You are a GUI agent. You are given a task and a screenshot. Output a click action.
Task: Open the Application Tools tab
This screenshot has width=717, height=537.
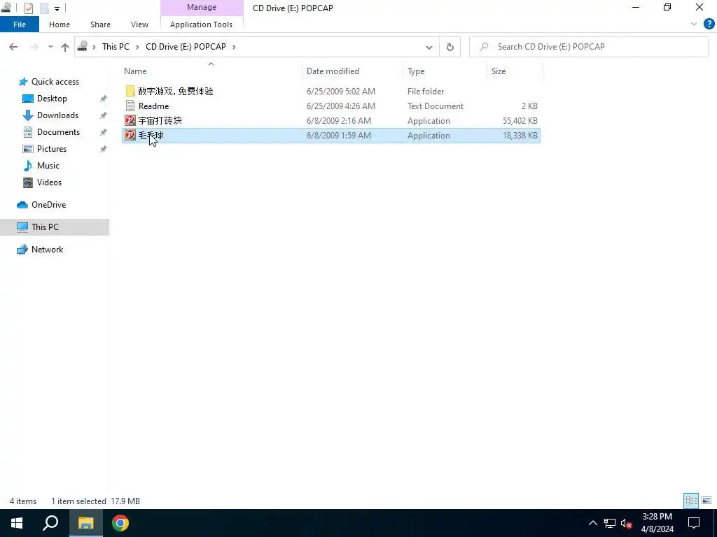tap(201, 24)
